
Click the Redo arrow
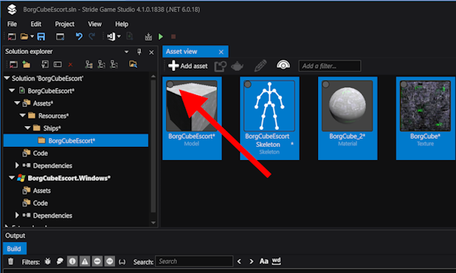[91, 37]
